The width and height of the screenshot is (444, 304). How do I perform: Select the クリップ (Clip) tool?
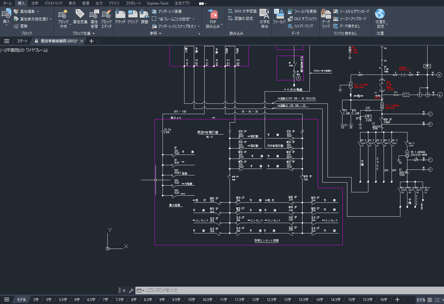click(x=133, y=14)
